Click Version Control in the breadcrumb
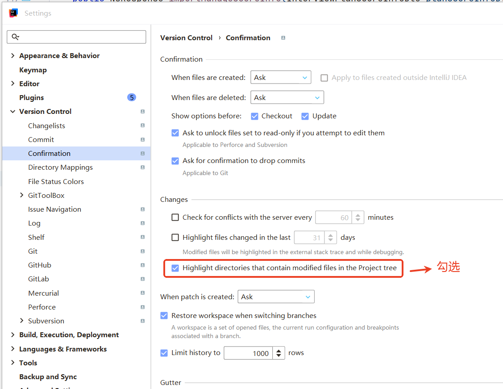This screenshot has width=503, height=389. (x=187, y=38)
